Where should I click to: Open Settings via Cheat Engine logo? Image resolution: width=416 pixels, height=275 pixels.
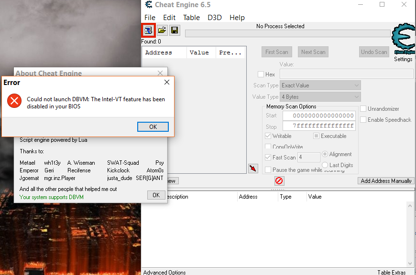pos(403,39)
